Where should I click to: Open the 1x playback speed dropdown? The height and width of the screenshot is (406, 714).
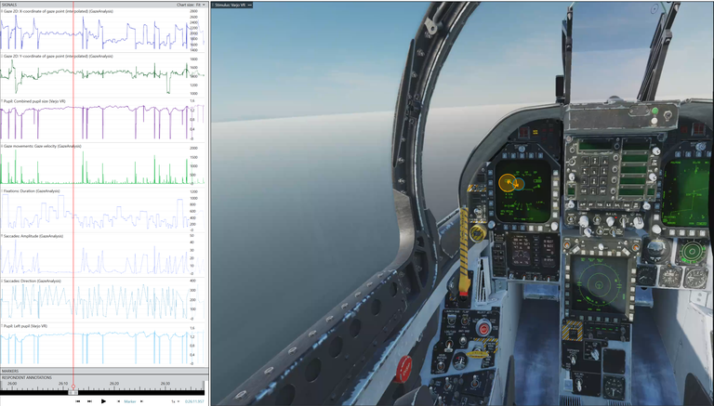click(176, 401)
